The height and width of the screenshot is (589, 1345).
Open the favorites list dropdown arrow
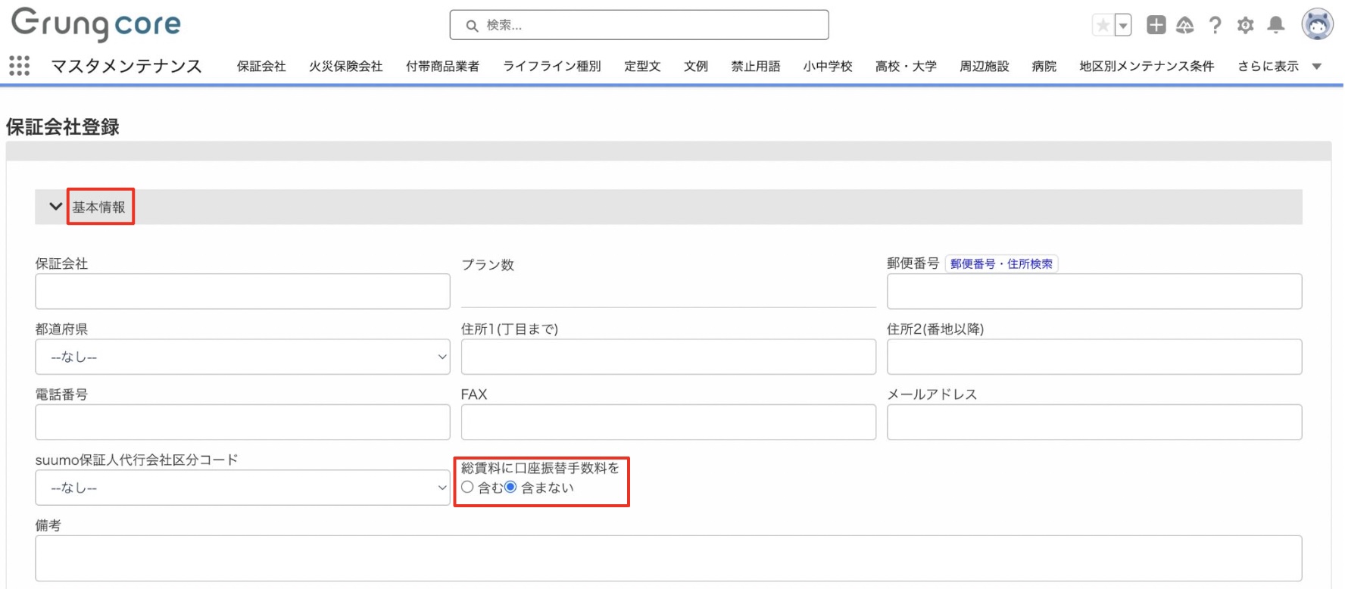1123,26
